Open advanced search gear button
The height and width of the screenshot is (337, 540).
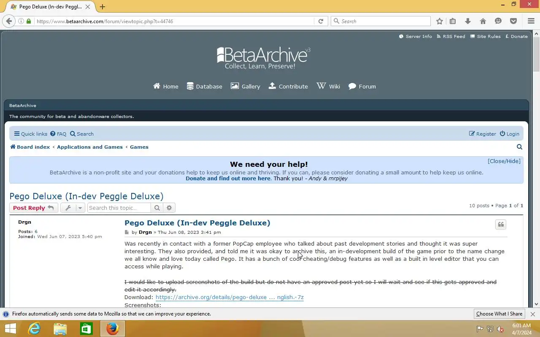(169, 208)
